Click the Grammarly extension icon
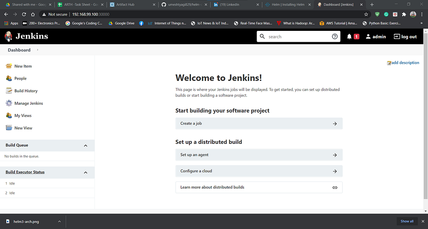 [x=386, y=15]
